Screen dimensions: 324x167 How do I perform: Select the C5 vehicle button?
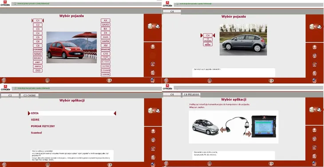pyautogui.click(x=38, y=37)
